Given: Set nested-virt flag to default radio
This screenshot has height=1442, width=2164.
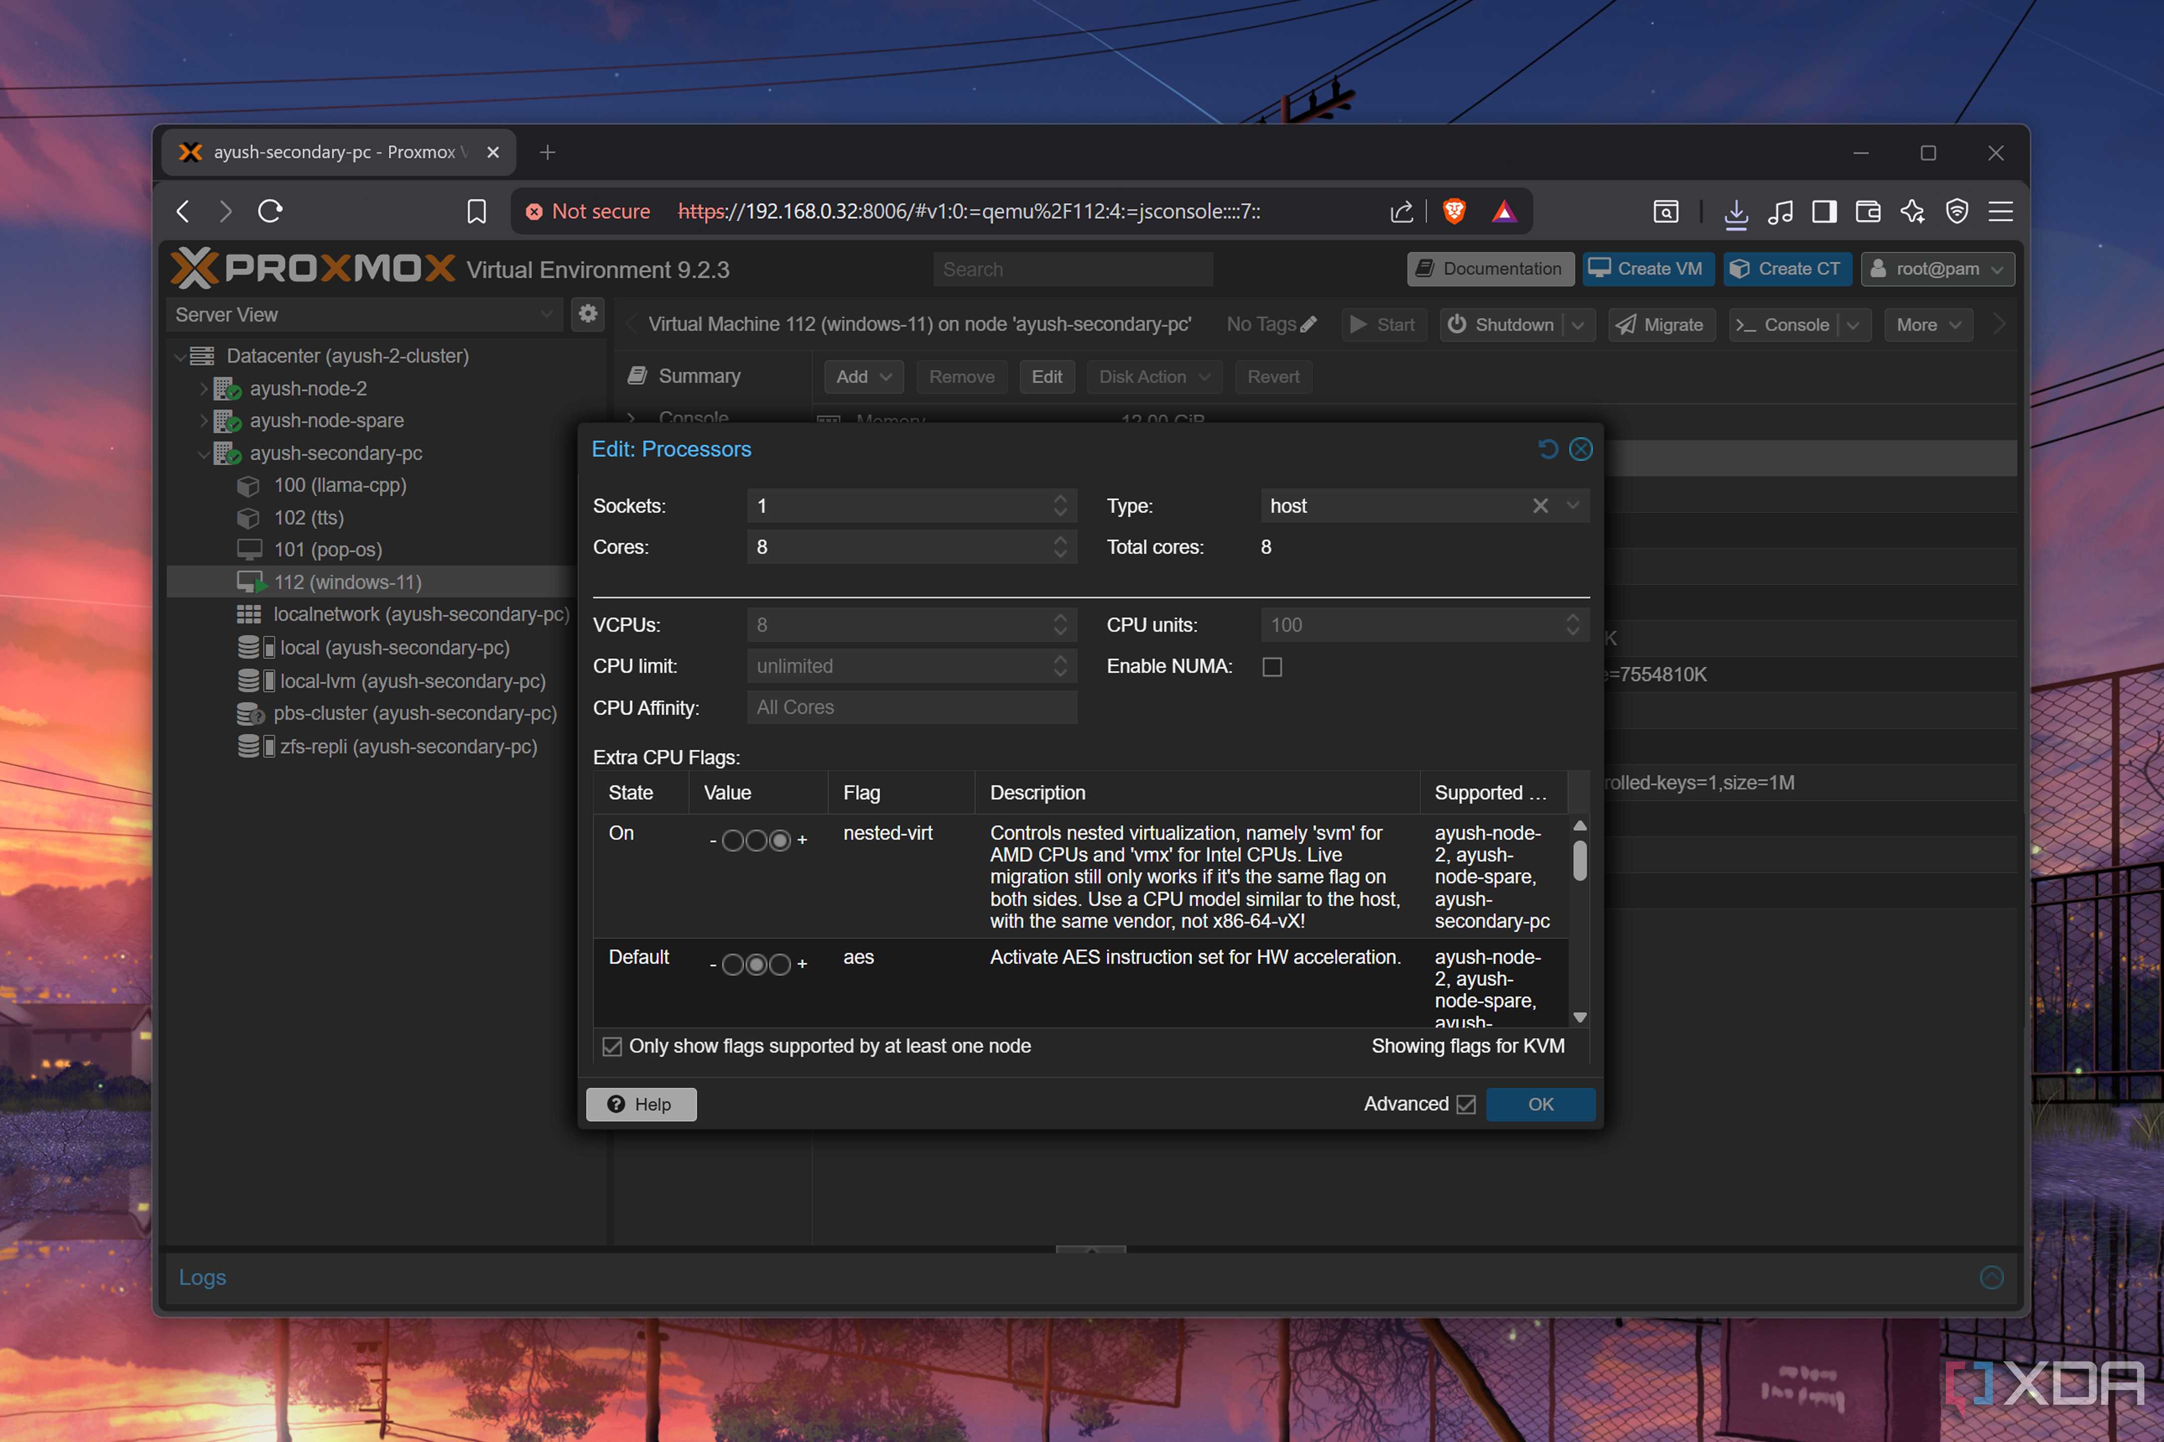Looking at the screenshot, I should (x=756, y=841).
